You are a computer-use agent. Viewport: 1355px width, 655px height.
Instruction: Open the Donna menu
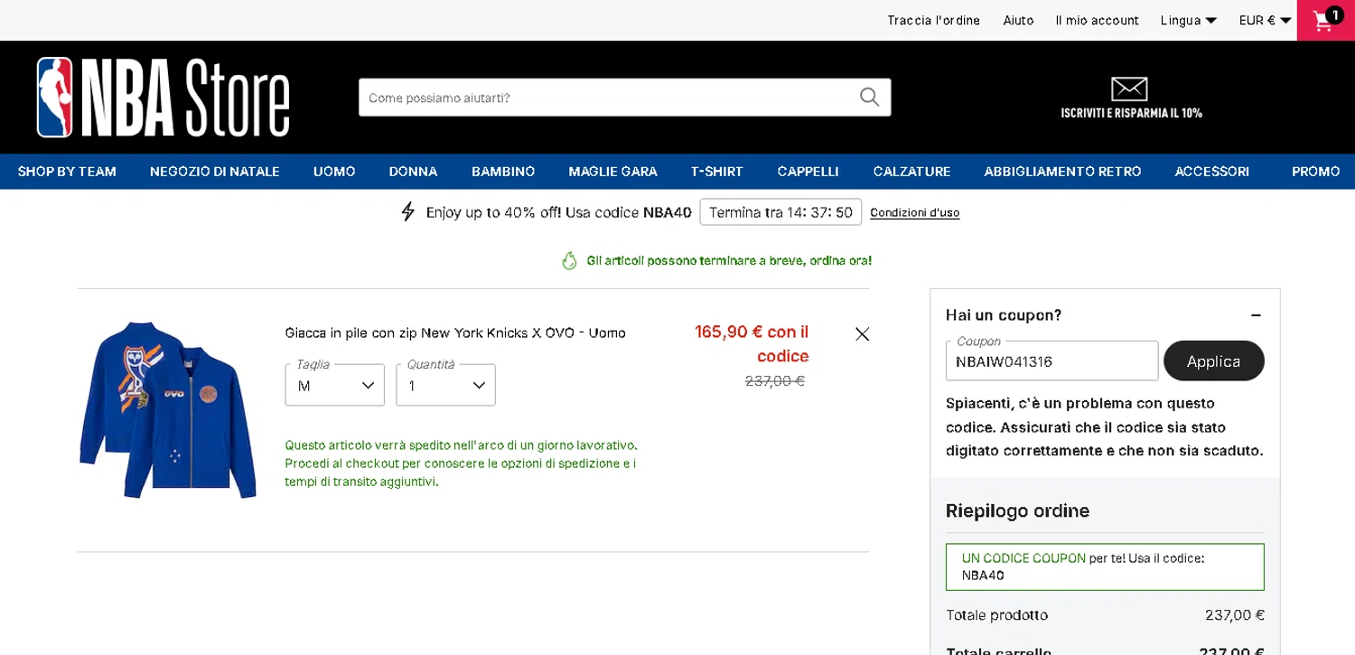tap(413, 172)
